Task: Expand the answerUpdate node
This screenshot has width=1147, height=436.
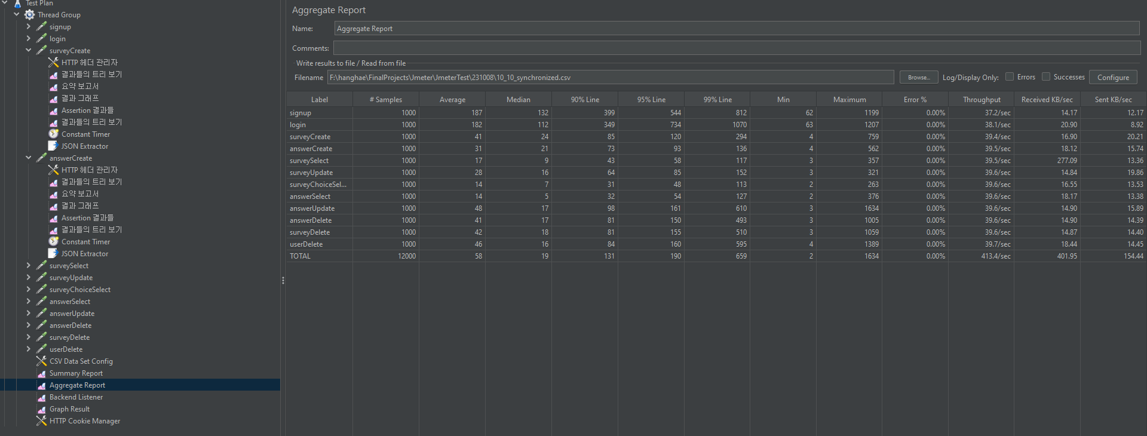Action: pyautogui.click(x=28, y=313)
